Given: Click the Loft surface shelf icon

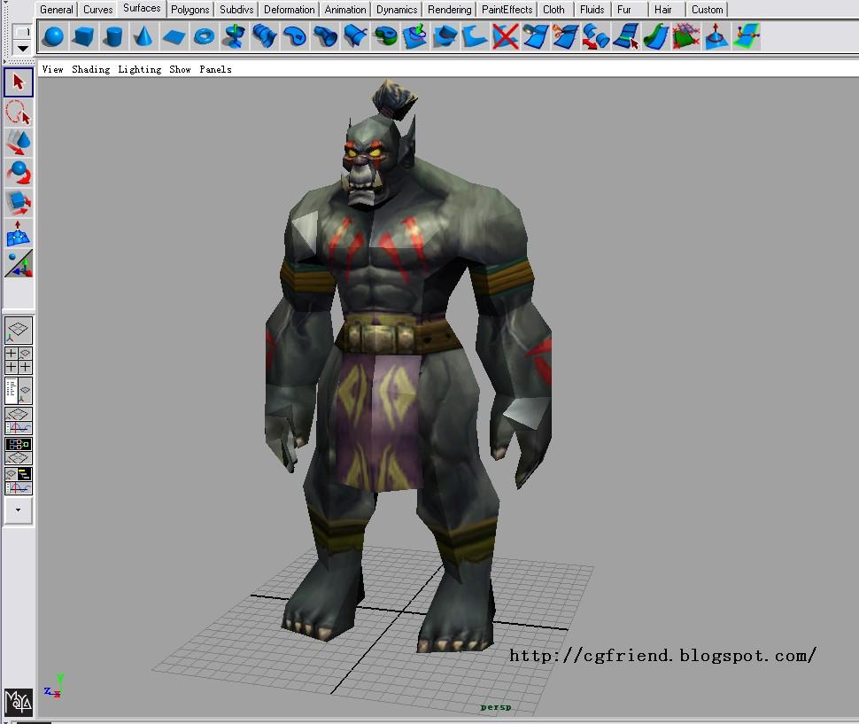Looking at the screenshot, I should point(265,36).
